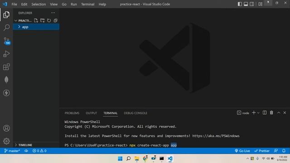Create a new folder in Explorer
290x163 pixels.
click(x=42, y=20)
